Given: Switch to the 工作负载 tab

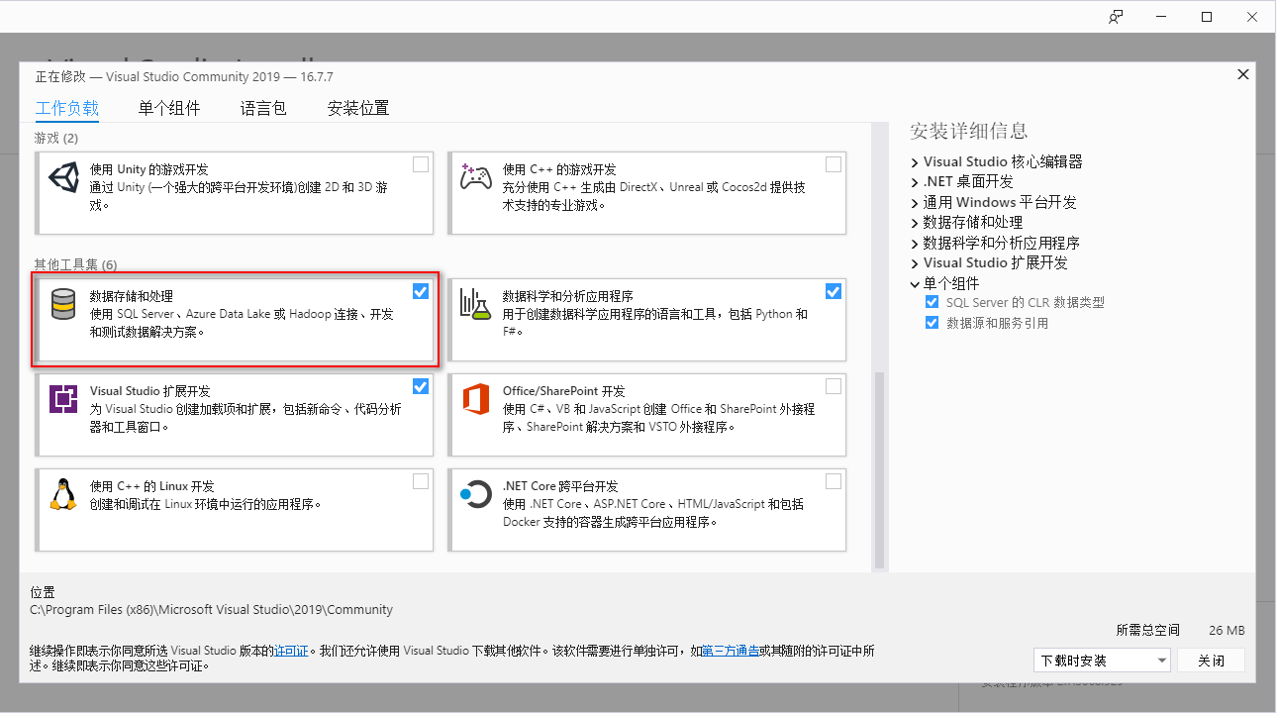Looking at the screenshot, I should [67, 109].
